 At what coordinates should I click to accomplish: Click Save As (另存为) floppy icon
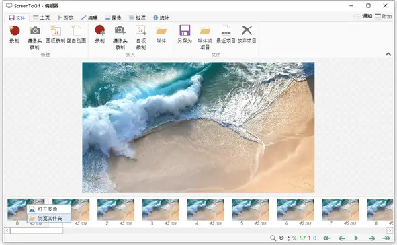point(185,30)
